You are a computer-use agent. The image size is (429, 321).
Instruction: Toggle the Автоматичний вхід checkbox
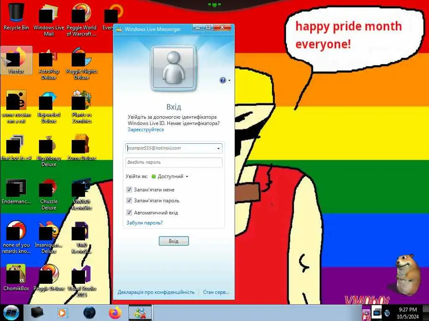click(129, 212)
